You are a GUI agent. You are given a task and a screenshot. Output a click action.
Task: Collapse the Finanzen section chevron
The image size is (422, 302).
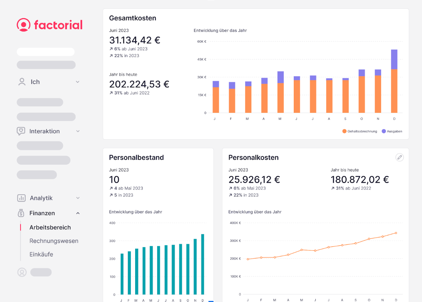coord(78,213)
